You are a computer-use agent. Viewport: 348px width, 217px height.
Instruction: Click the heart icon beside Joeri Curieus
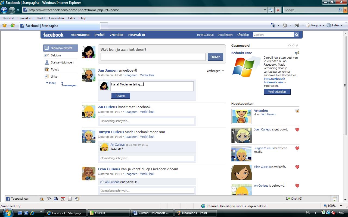(297, 130)
